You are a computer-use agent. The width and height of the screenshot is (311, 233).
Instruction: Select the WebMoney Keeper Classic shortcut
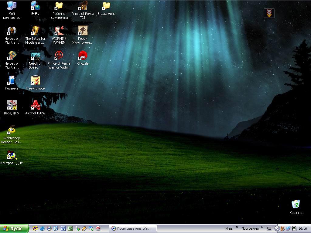[x=12, y=134]
